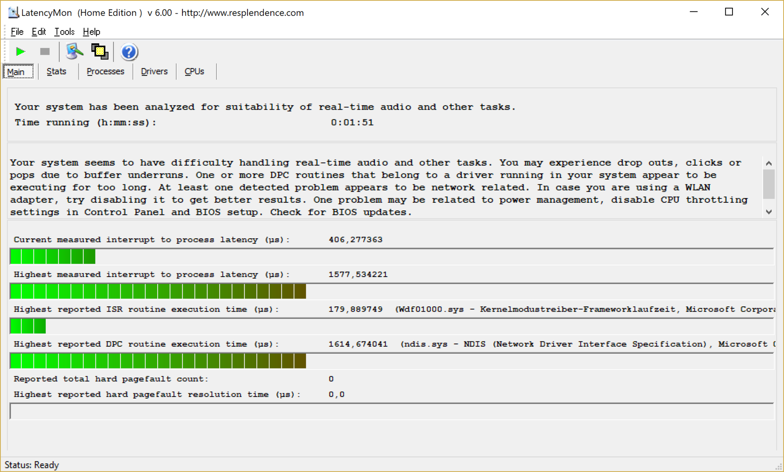
Task: Open the Tools menu
Action: (x=65, y=32)
